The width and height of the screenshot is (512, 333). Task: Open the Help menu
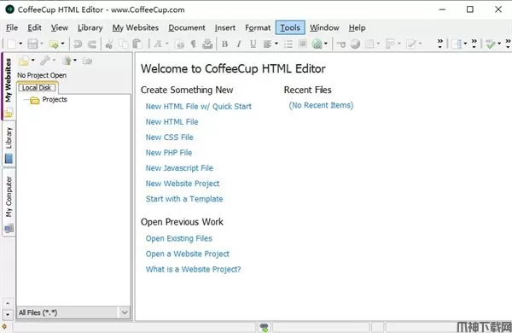point(357,28)
